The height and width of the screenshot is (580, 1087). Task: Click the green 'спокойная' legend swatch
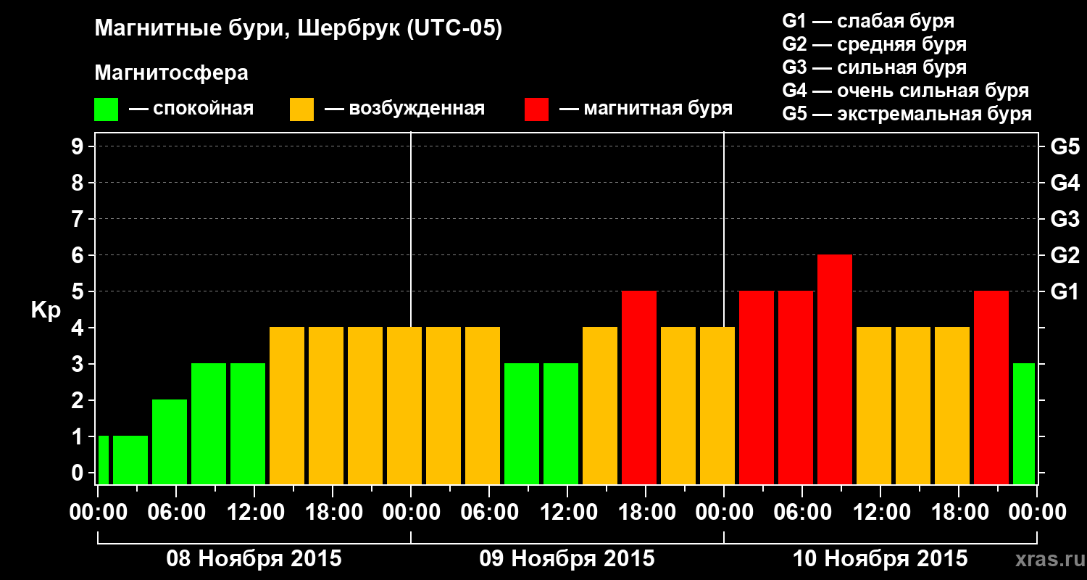click(x=106, y=109)
